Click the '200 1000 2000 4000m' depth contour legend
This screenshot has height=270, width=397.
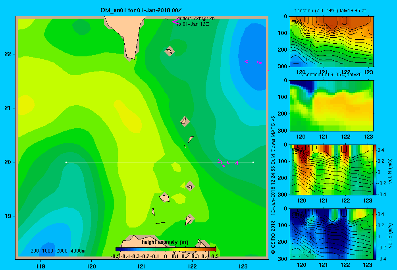pyautogui.click(x=58, y=251)
